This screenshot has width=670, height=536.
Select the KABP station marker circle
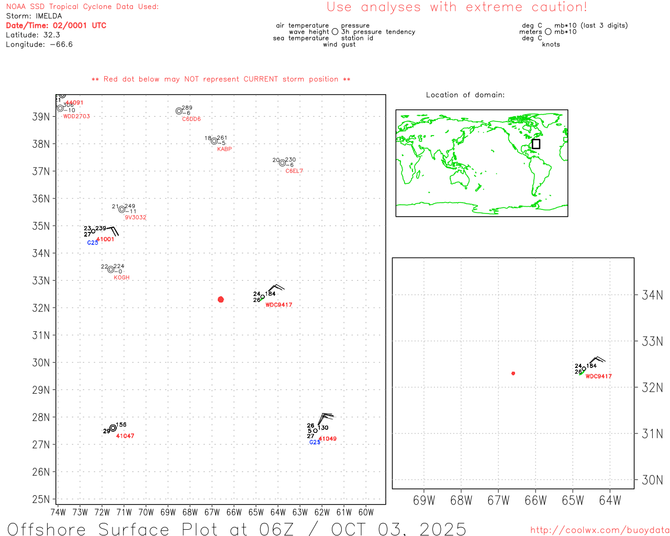tap(214, 141)
